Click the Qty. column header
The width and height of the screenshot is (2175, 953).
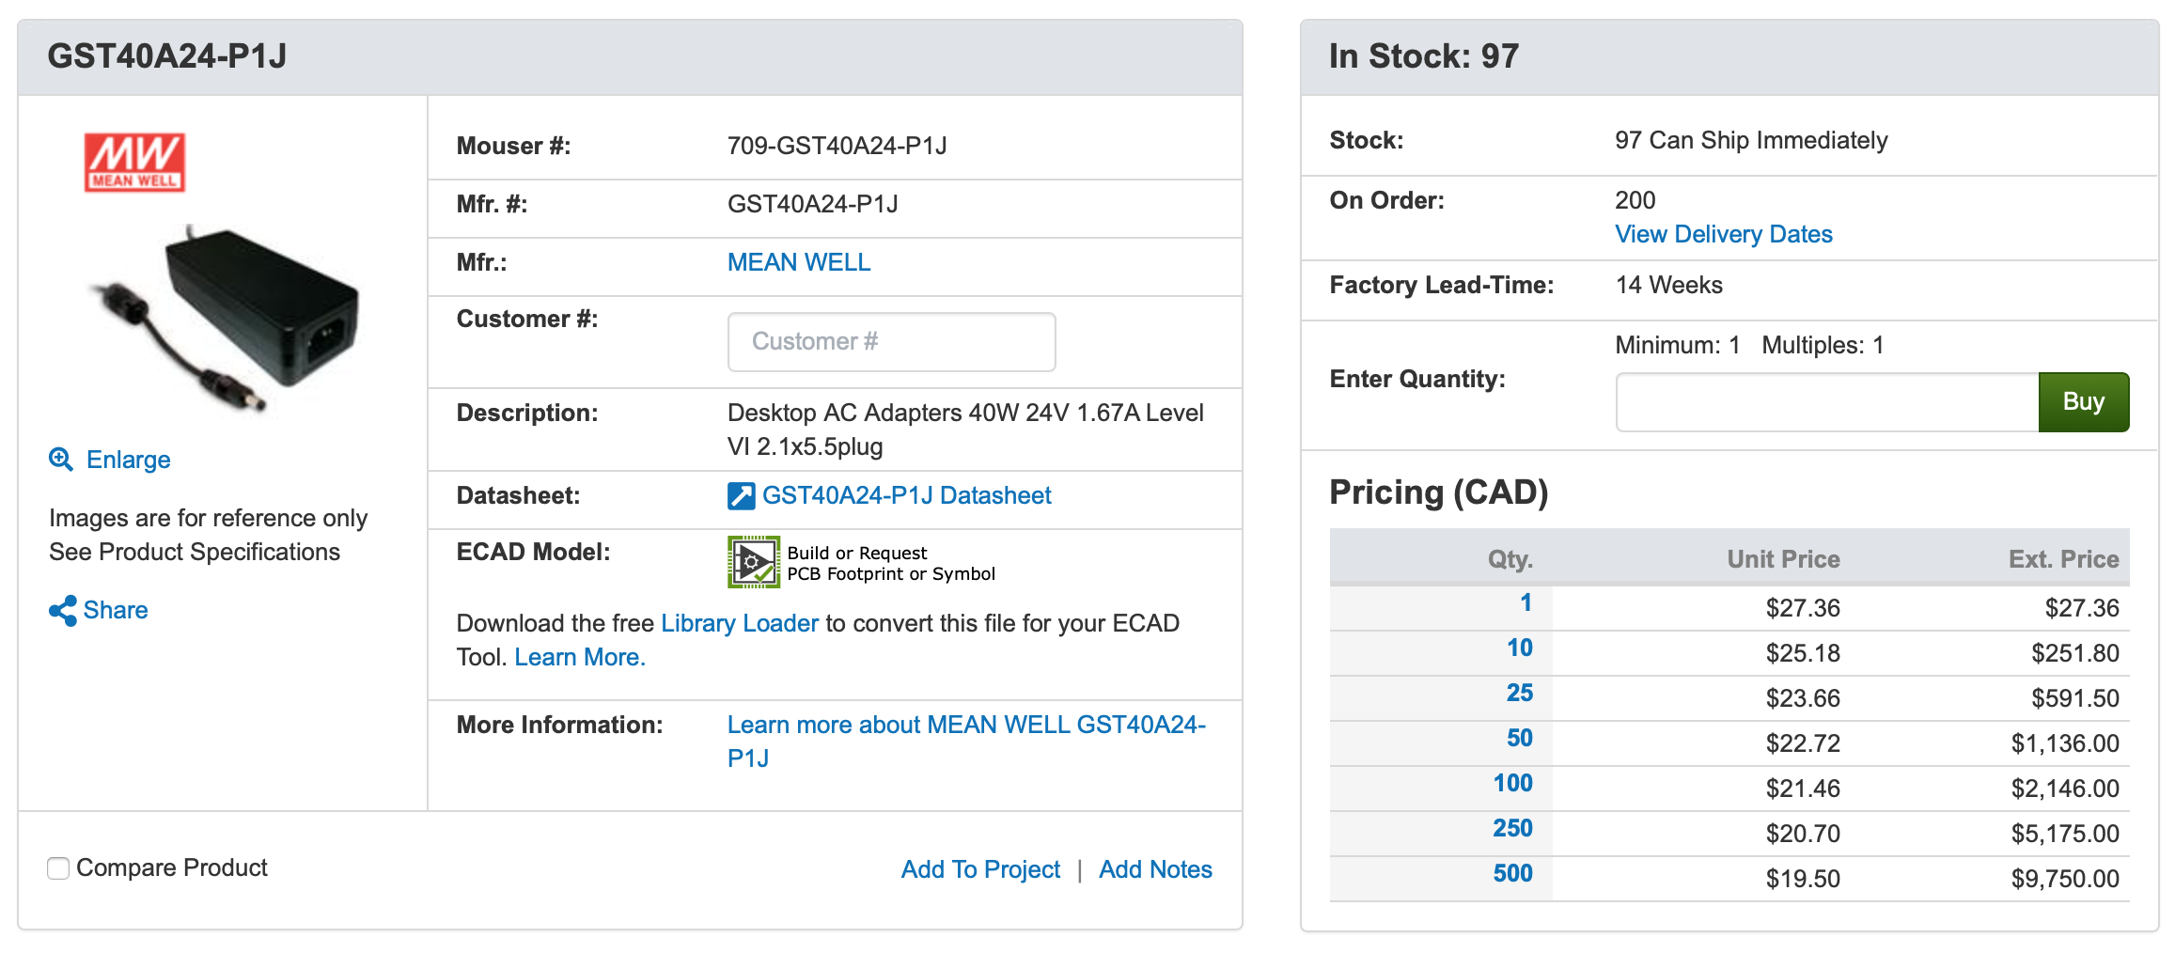pos(1510,559)
